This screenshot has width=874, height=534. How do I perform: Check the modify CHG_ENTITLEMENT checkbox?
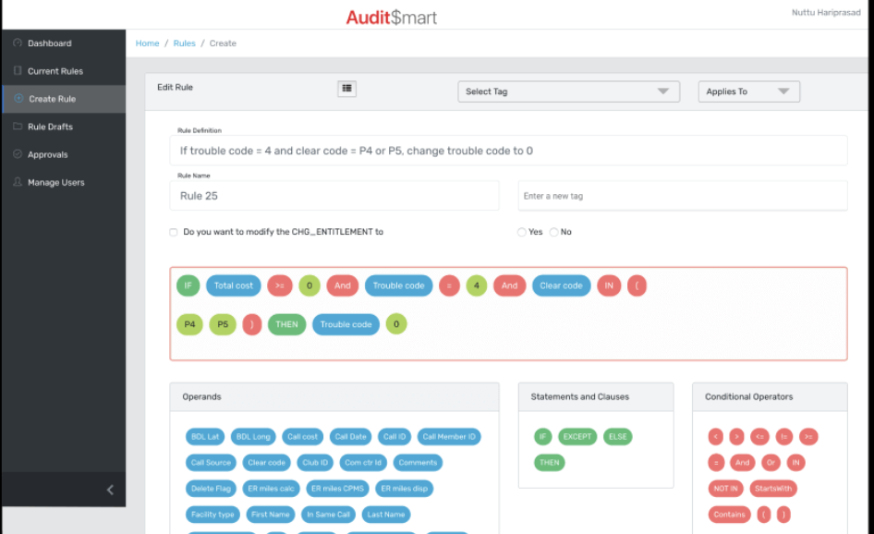click(174, 232)
